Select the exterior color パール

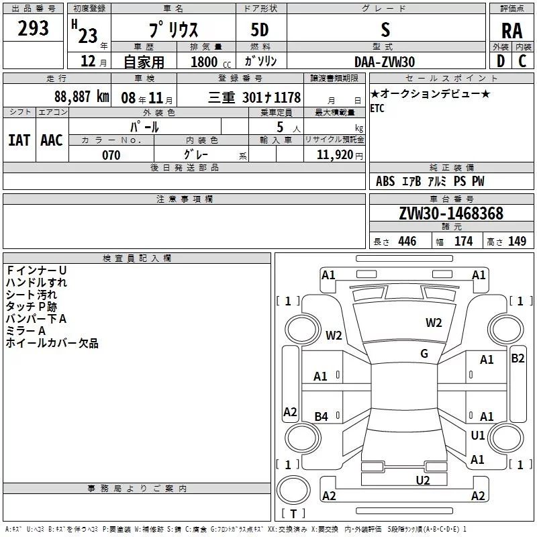pos(144,127)
